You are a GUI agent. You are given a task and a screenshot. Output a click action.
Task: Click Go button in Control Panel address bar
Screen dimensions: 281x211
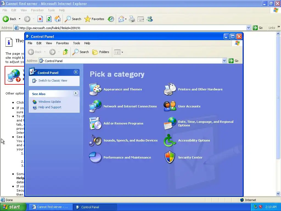pos(234,61)
